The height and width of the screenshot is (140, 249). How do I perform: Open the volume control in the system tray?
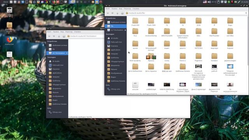pyautogui.click(x=209, y=2)
